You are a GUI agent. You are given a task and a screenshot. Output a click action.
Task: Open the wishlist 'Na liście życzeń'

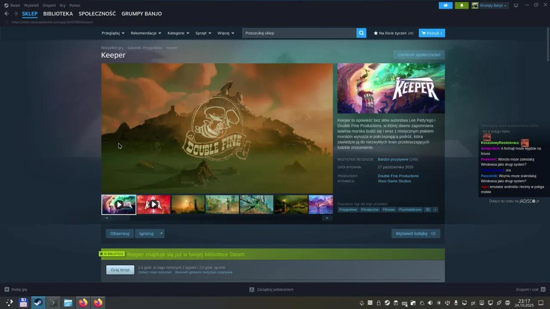pos(394,33)
